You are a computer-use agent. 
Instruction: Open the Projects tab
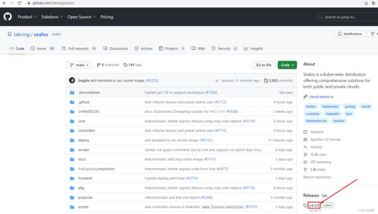tap(172, 48)
